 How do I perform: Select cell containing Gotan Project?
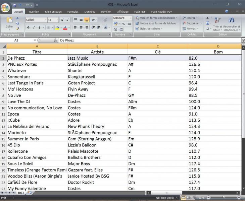pos(97,83)
